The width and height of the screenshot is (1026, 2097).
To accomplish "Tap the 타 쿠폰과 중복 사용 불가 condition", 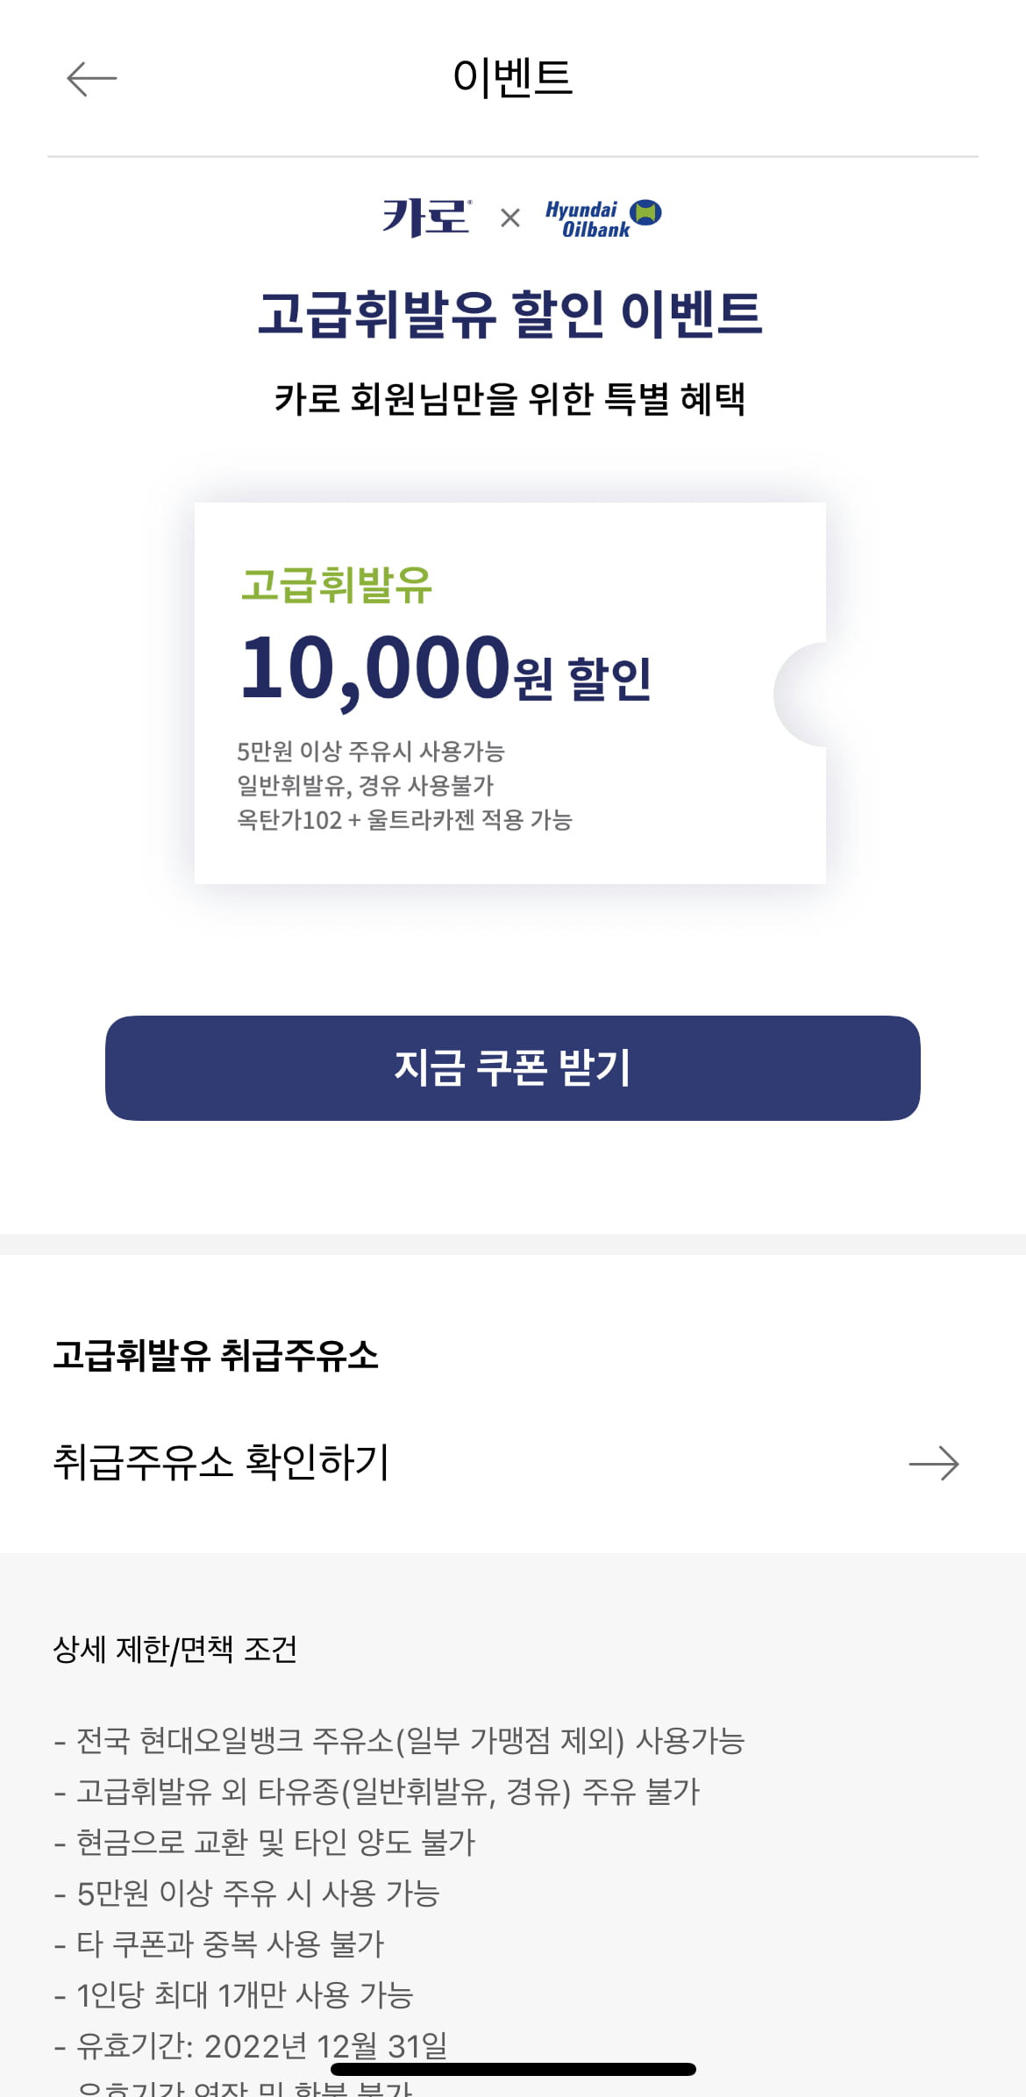I will coord(219,1944).
